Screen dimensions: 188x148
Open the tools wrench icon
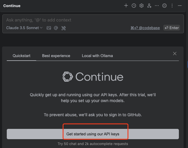click(64, 28)
